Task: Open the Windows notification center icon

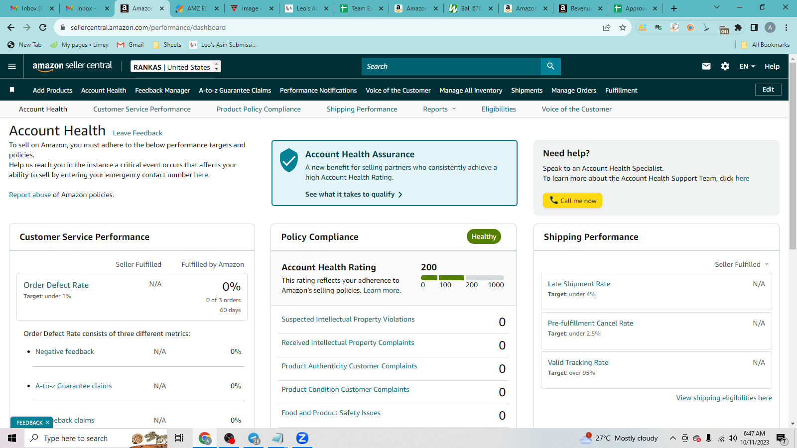Action: point(781,438)
